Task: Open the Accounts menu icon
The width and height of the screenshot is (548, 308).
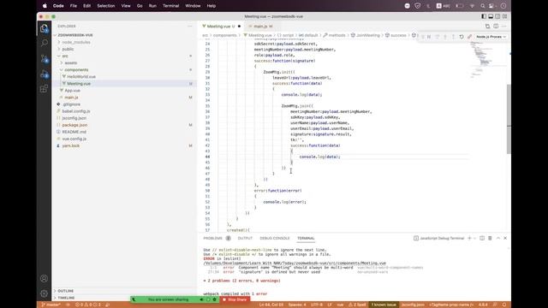Action: click(x=44, y=278)
